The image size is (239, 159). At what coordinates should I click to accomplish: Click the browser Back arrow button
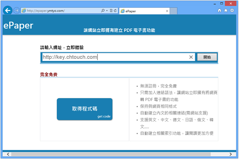click(8, 10)
